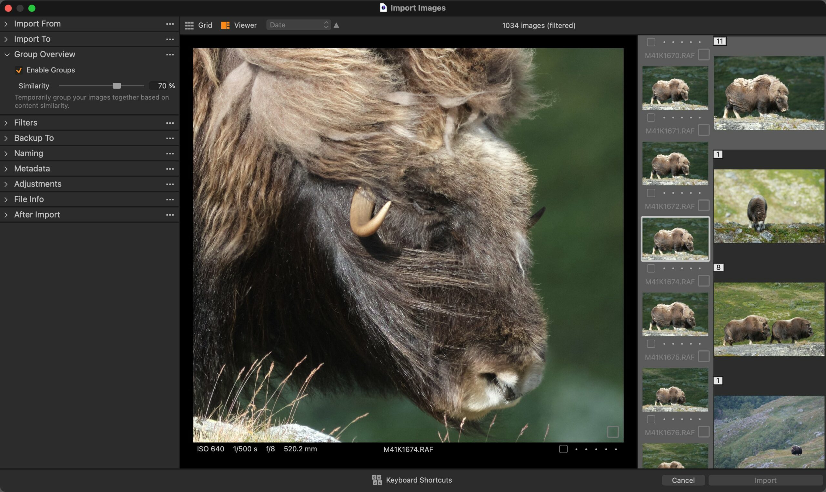Open the single-image group facing musk ox
Screen dimensions: 826x492
pos(769,206)
